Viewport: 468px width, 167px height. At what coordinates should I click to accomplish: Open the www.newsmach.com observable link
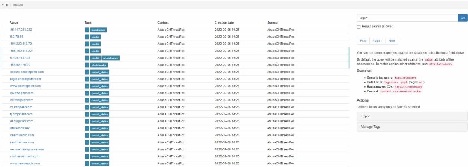point(25,163)
